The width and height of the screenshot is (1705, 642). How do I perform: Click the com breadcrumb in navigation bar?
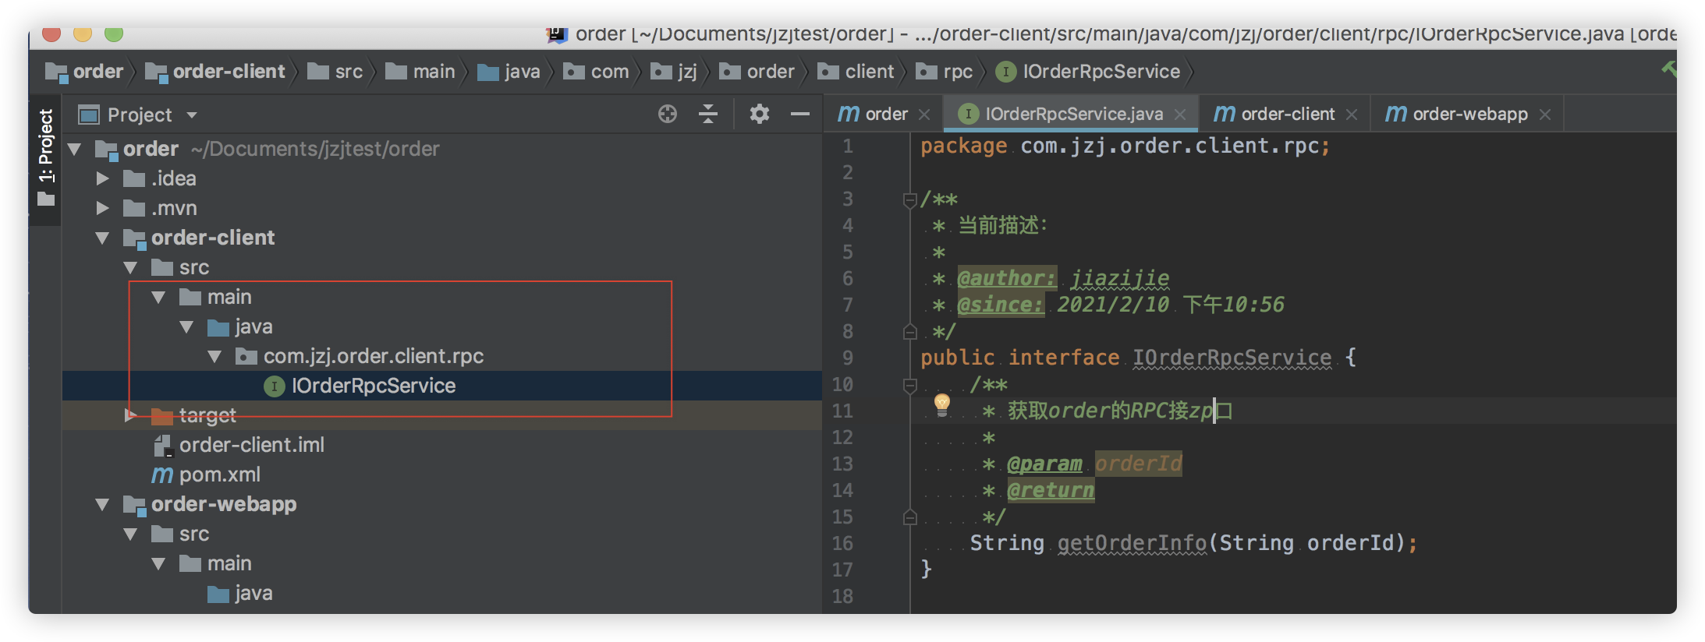pos(597,72)
